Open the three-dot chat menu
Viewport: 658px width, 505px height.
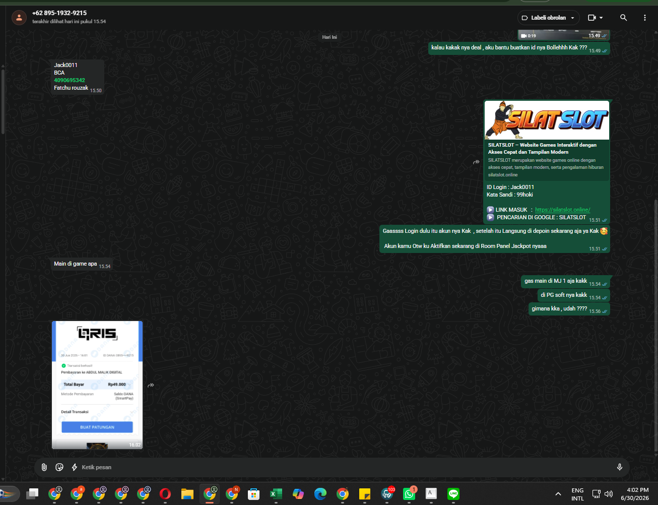[644, 18]
